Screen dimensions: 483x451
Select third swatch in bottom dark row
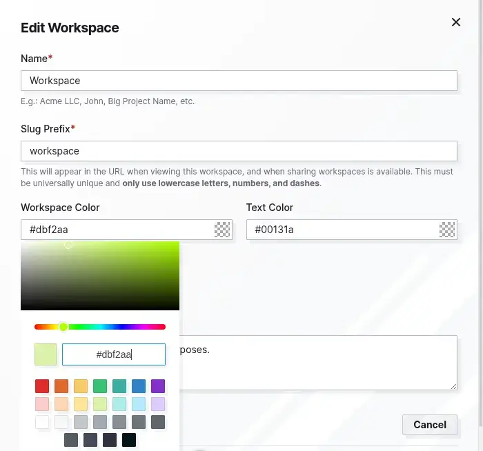coord(110,440)
